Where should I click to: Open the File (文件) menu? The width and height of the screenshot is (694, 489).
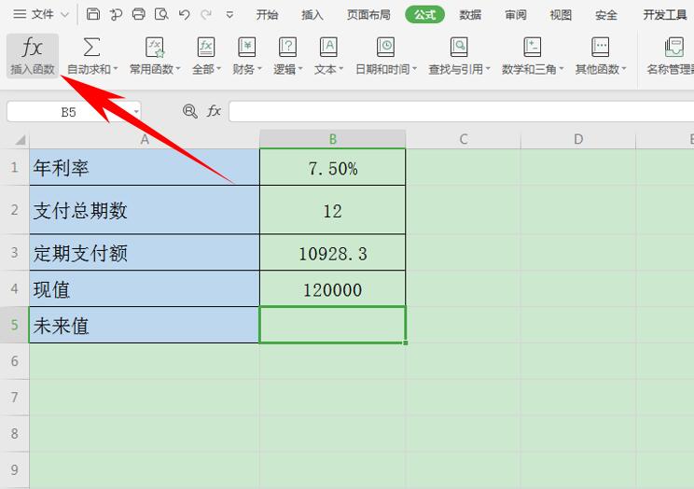[41, 15]
